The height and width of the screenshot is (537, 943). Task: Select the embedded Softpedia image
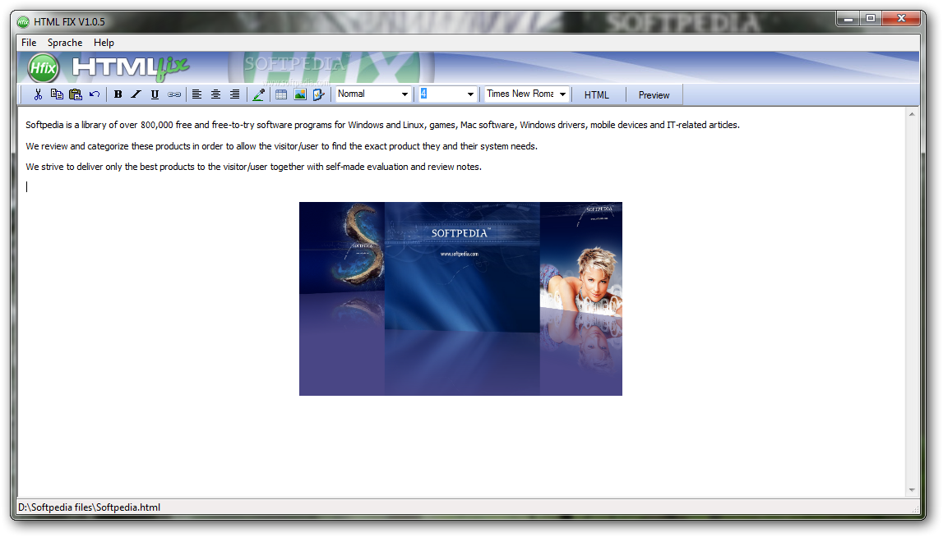[460, 299]
